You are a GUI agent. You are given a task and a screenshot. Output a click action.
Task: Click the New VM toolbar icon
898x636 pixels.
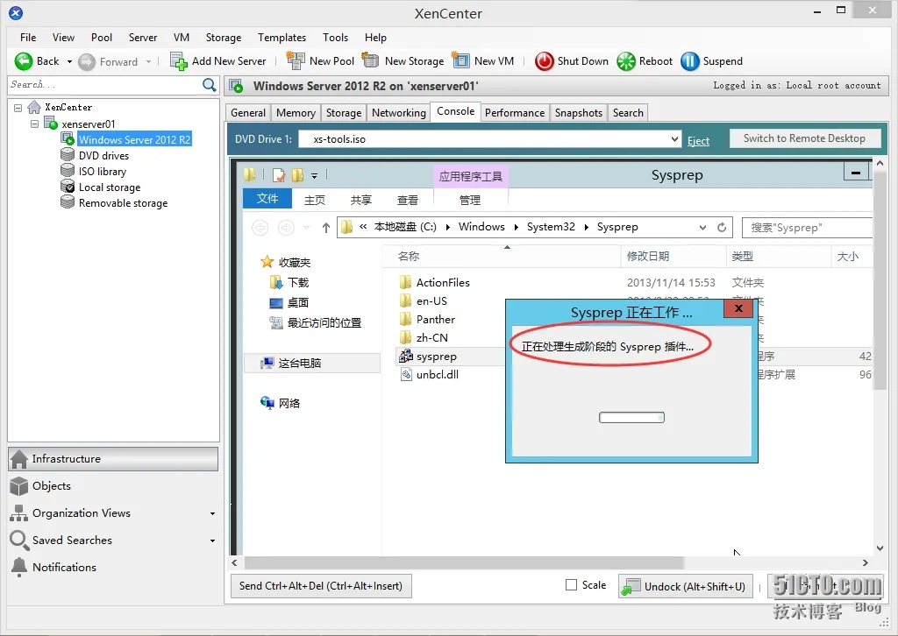point(460,60)
